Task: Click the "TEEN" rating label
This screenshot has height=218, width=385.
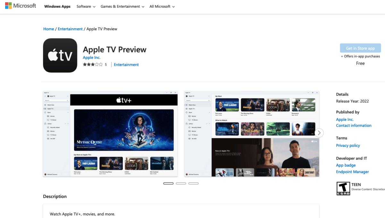Action: 356,185
